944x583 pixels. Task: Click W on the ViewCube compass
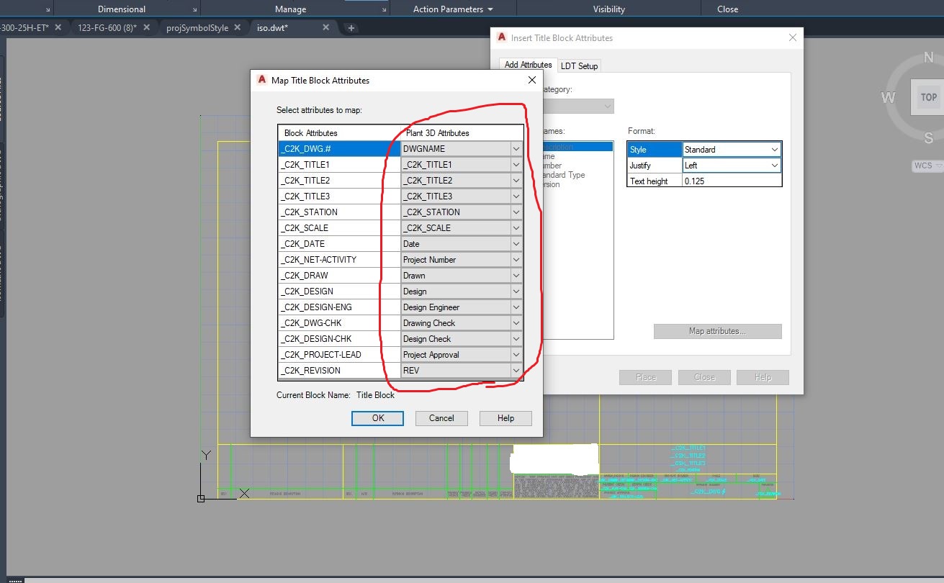click(887, 97)
